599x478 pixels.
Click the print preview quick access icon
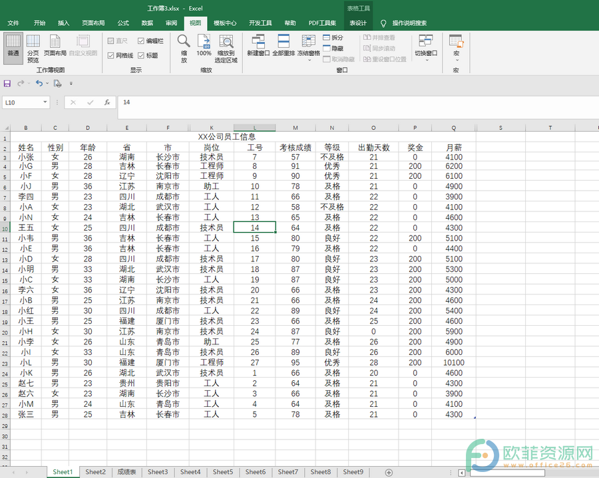58,83
